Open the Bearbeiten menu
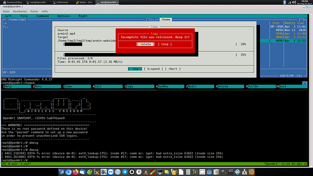This screenshot has width=313, height=176. pyautogui.click(x=20, y=11)
